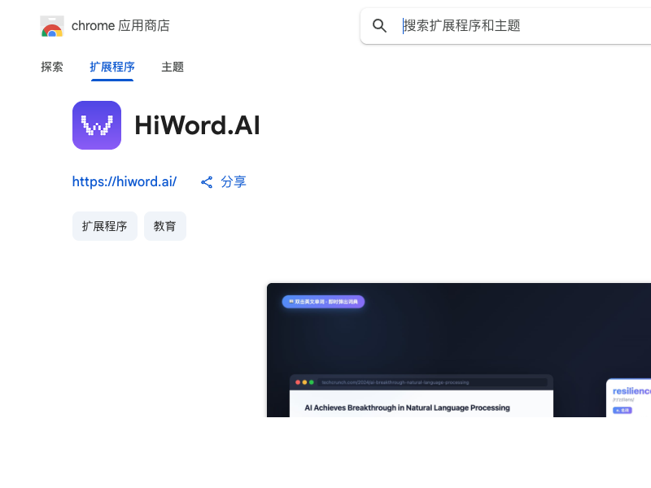Select the 扩展程序 navigation tab
Screen dimensions: 651x488
[x=111, y=67]
